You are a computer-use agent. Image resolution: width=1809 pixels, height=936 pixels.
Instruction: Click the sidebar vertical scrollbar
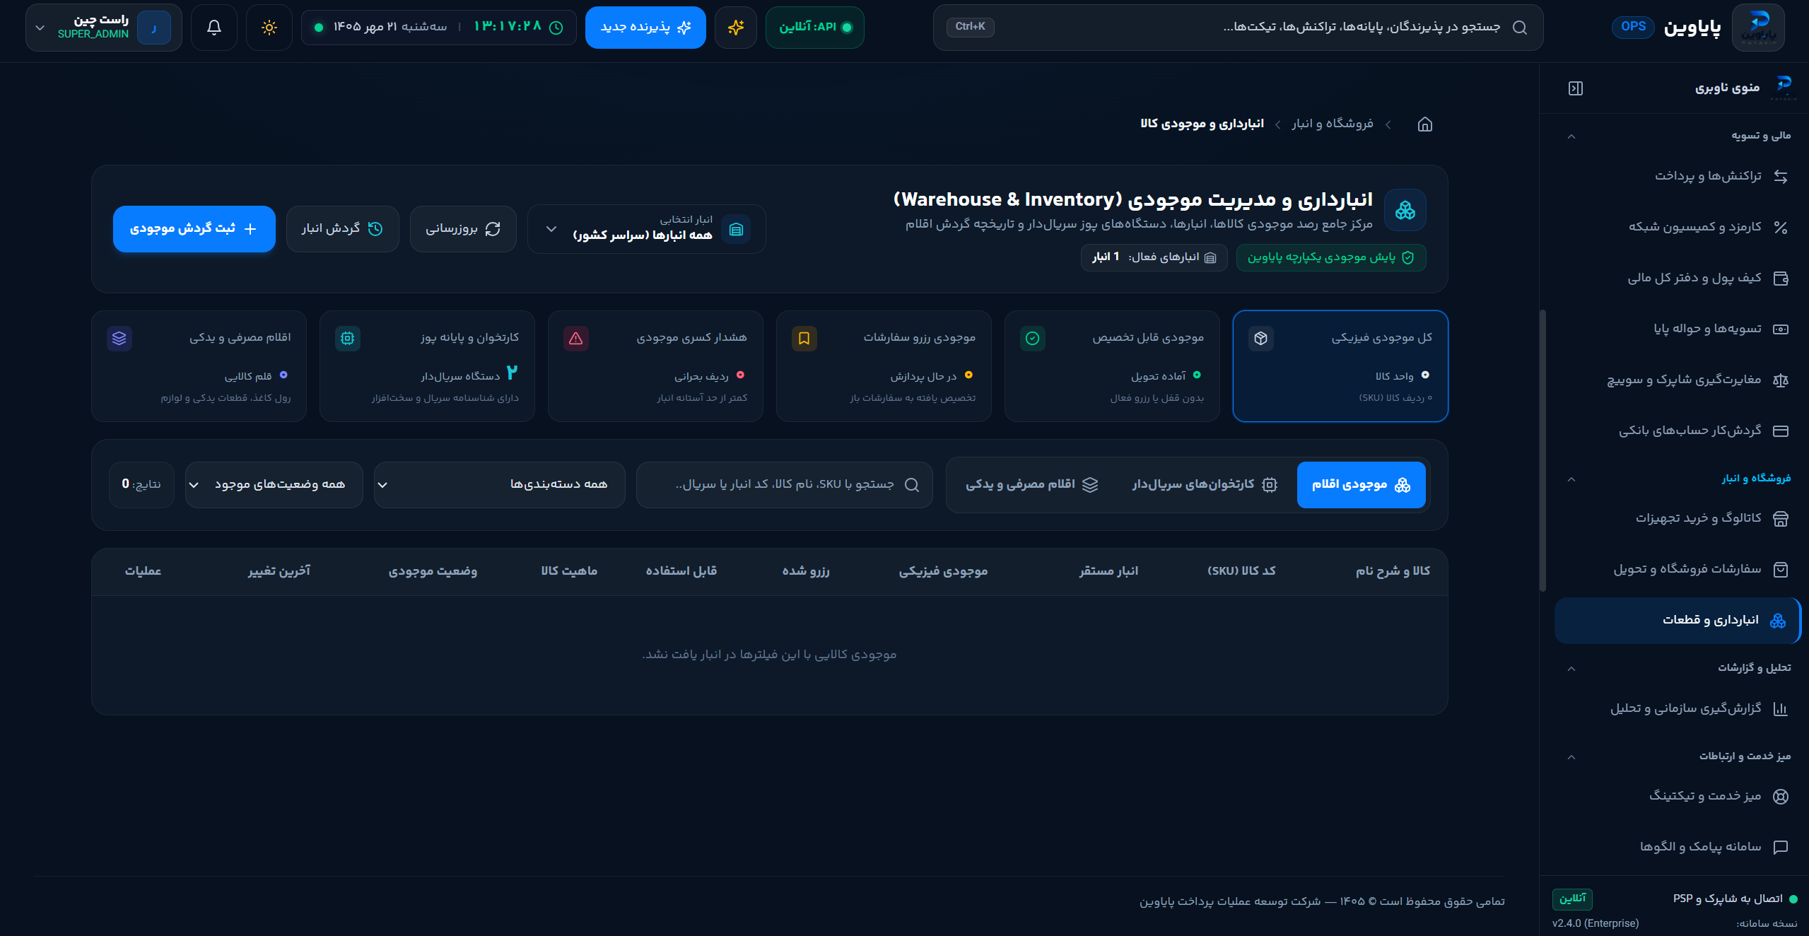(1542, 450)
